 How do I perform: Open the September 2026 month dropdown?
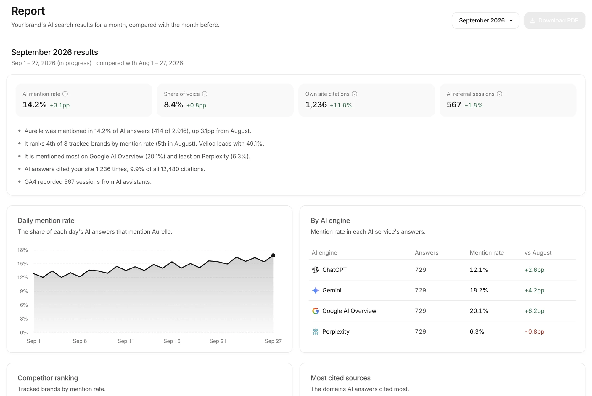click(x=485, y=20)
